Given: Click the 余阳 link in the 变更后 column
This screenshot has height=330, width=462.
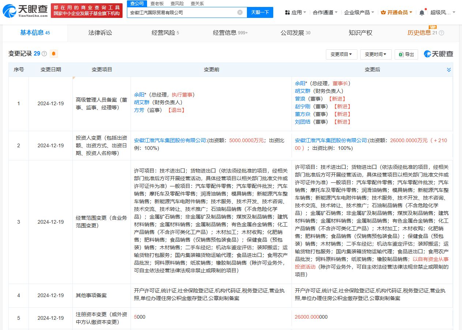Looking at the screenshot, I should coord(300,83).
